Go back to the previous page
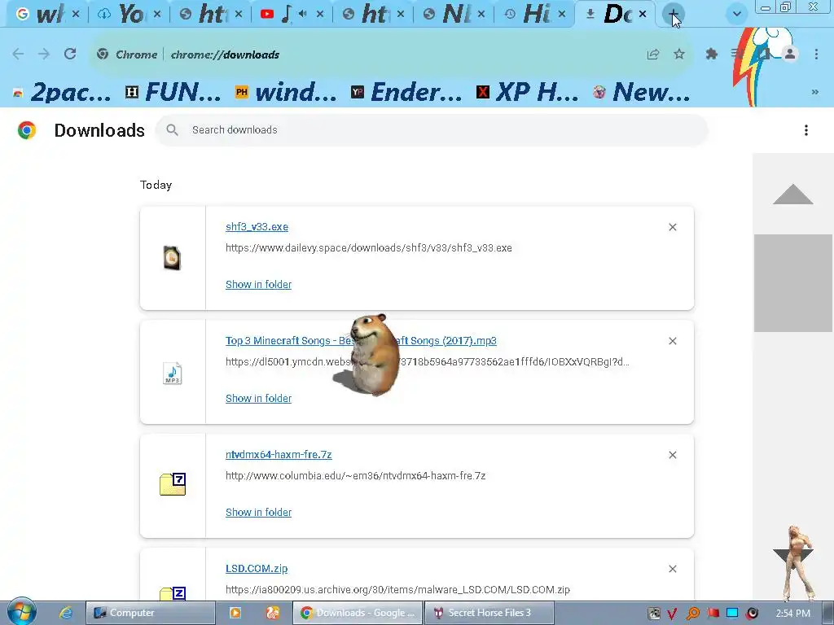Viewport: 834px width, 625px height. [18, 54]
